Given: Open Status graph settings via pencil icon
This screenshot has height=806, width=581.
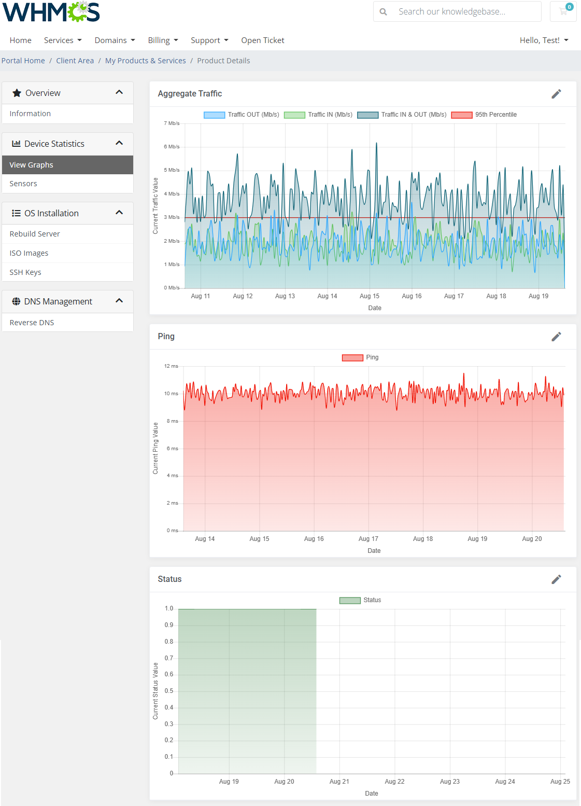Looking at the screenshot, I should [556, 579].
